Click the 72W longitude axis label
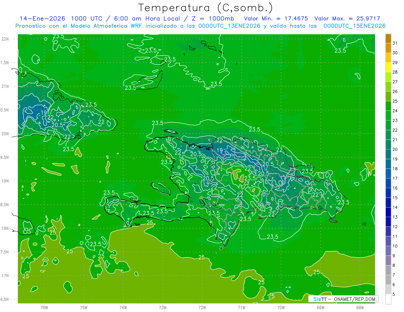Viewport: 404px width, 312px height. click(x=202, y=307)
